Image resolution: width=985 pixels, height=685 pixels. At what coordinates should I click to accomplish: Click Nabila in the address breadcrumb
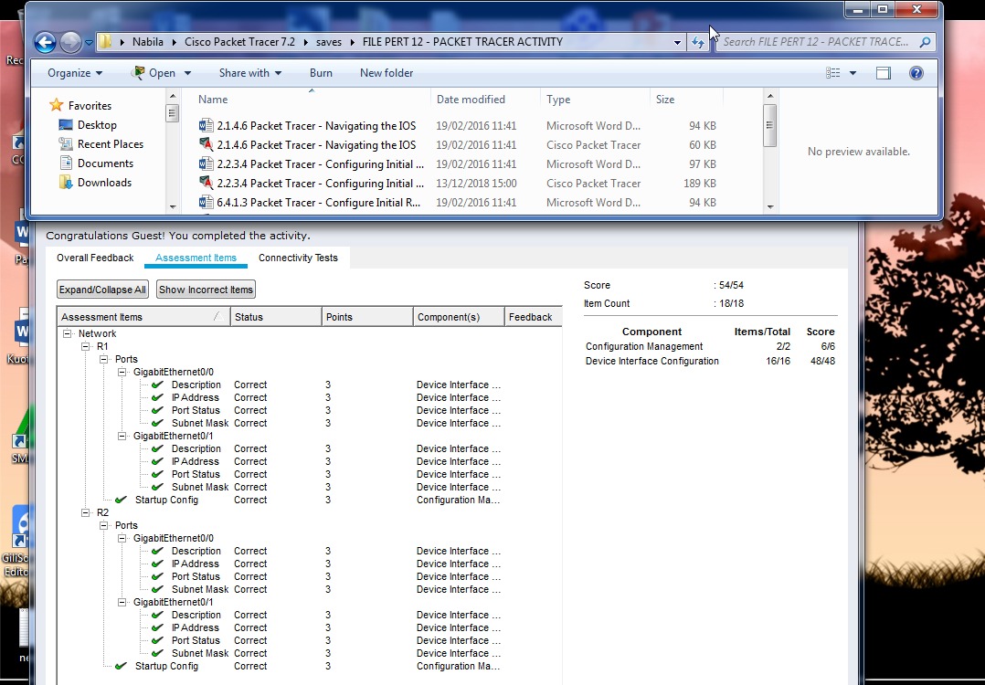point(148,42)
